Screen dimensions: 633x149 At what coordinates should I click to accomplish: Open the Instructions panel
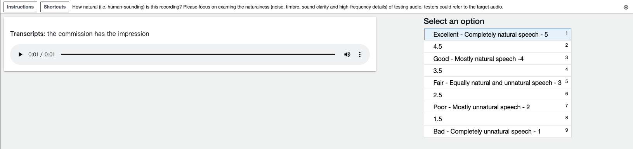[21, 7]
